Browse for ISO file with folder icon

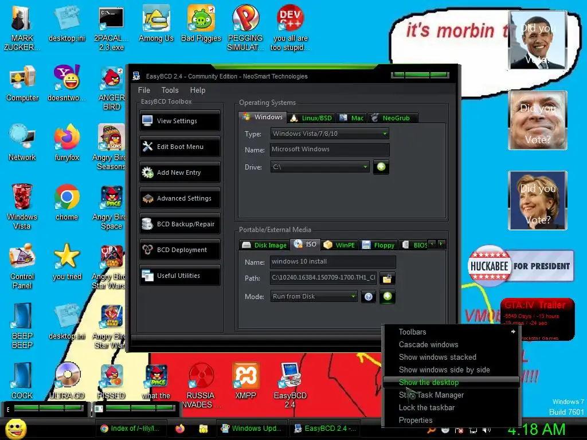pyautogui.click(x=387, y=278)
